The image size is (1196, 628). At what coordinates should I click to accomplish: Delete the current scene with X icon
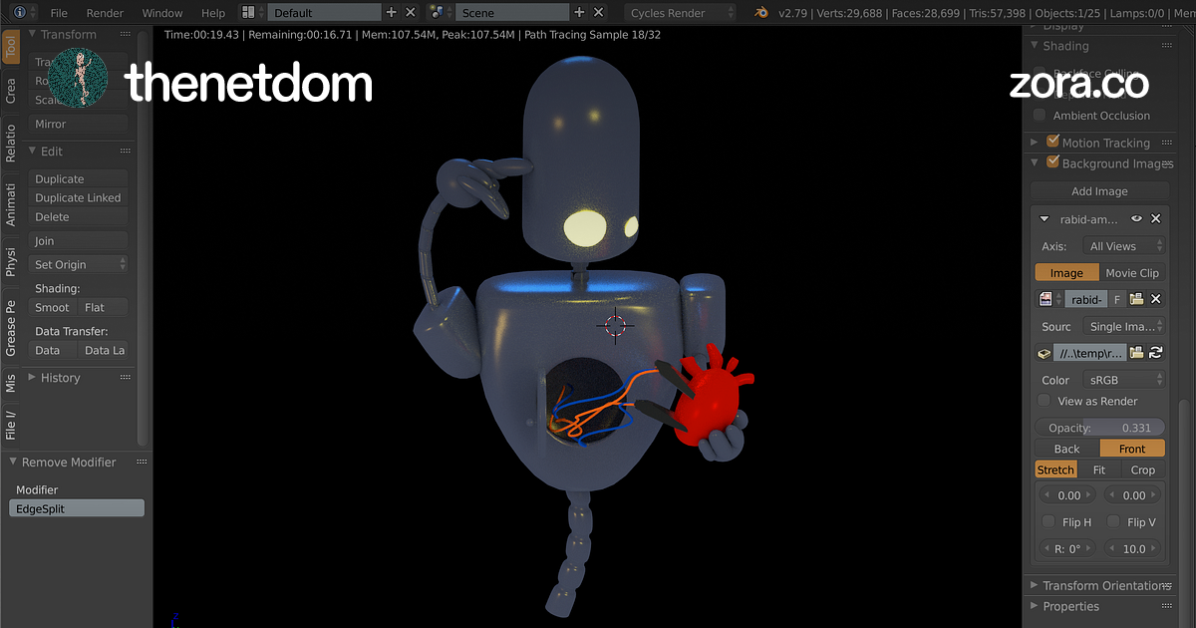pos(598,13)
